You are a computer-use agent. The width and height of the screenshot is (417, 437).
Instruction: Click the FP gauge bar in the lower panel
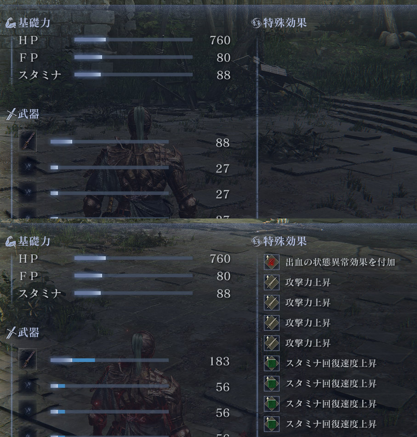133,276
